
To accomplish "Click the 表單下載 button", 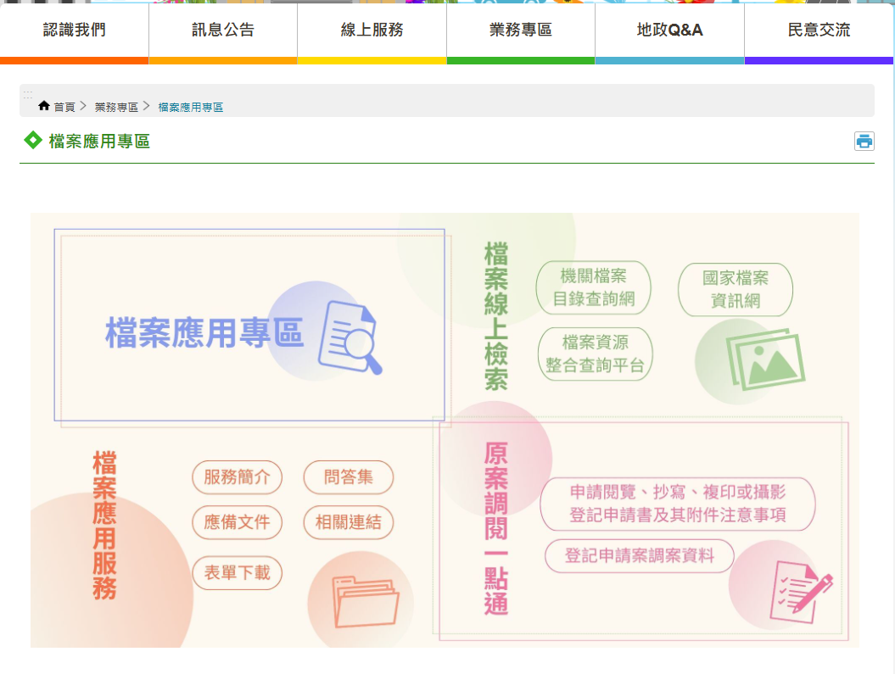I will click(237, 573).
